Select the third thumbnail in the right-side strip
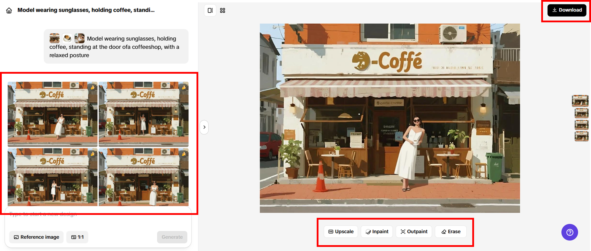The width and height of the screenshot is (591, 251). coord(582,125)
